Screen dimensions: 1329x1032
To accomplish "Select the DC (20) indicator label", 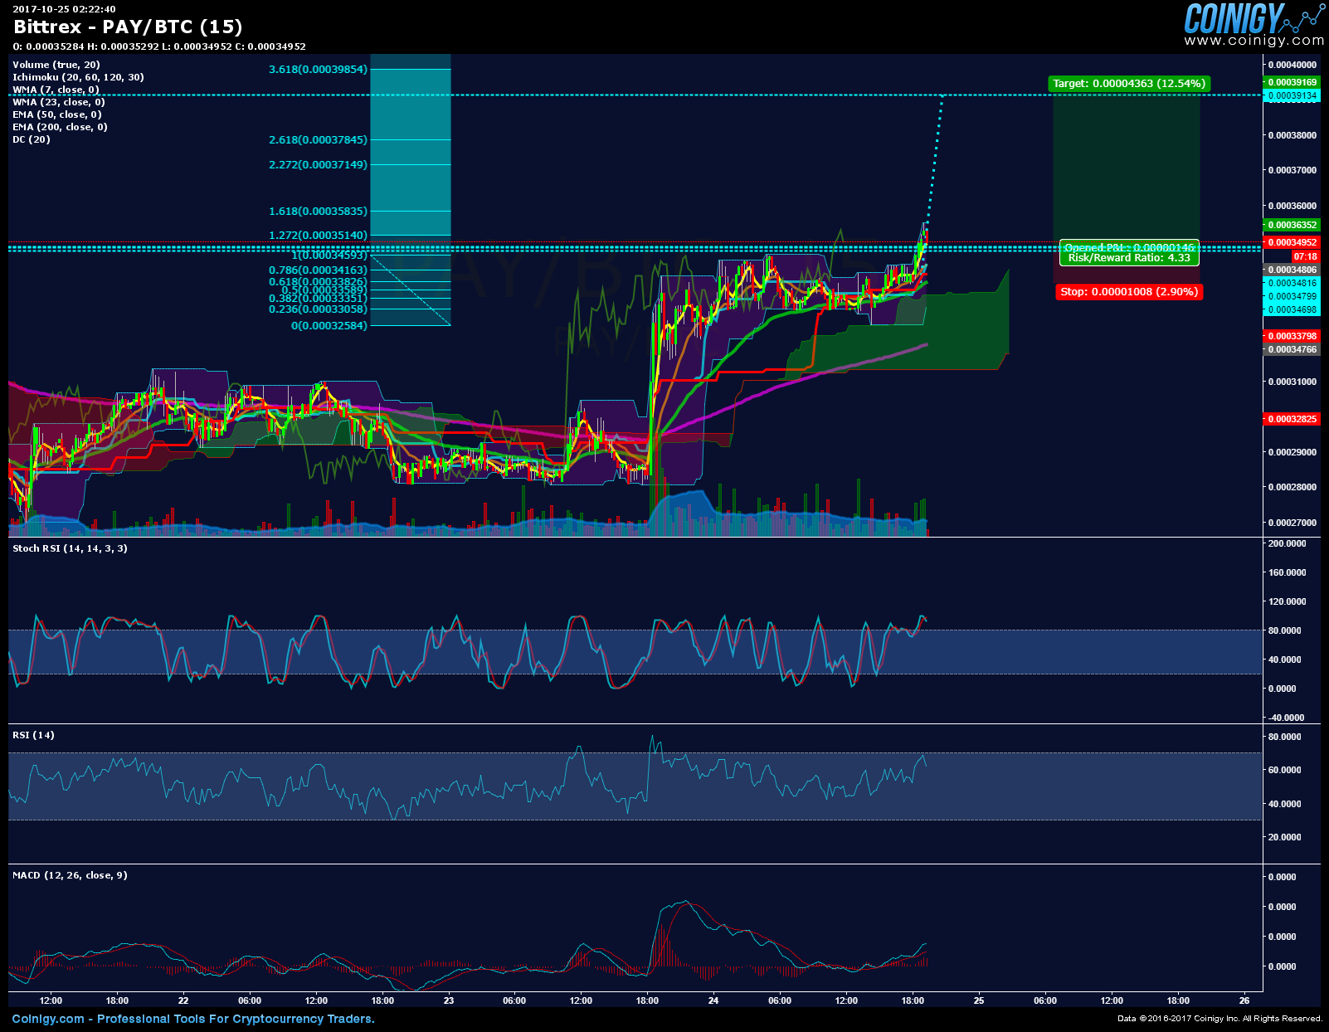I will pos(32,139).
